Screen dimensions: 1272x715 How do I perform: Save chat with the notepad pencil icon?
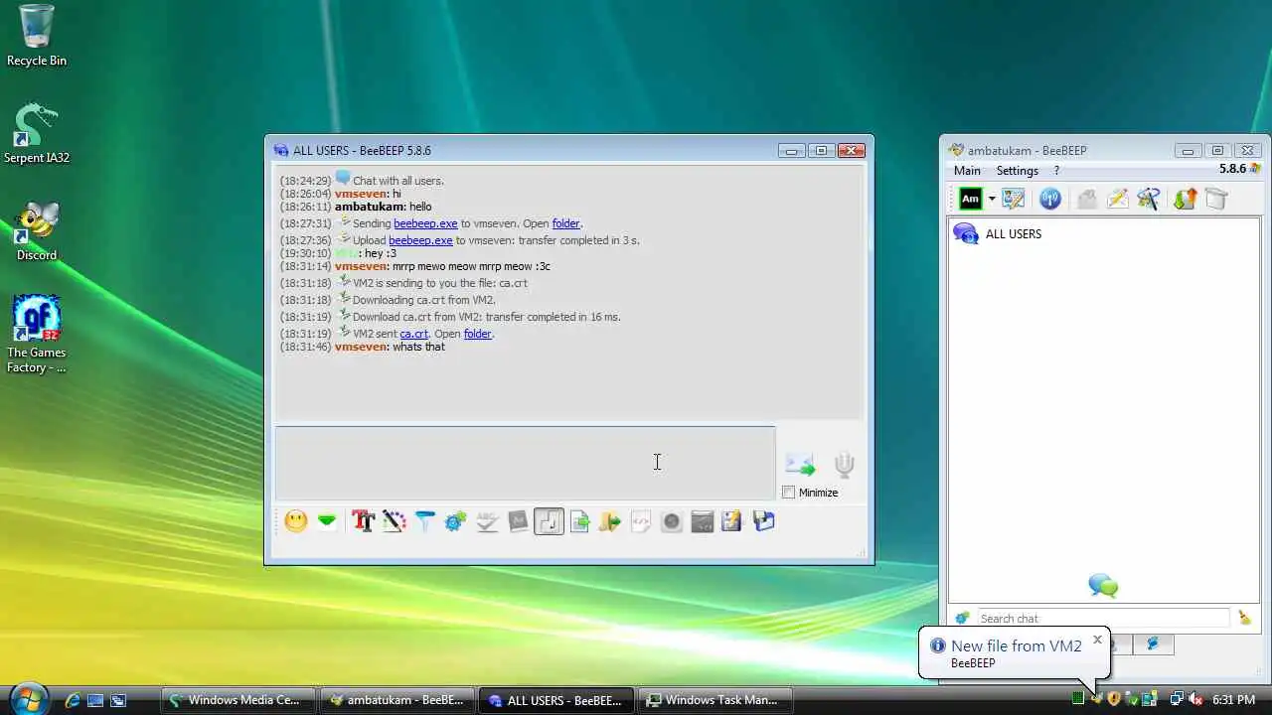(x=732, y=521)
